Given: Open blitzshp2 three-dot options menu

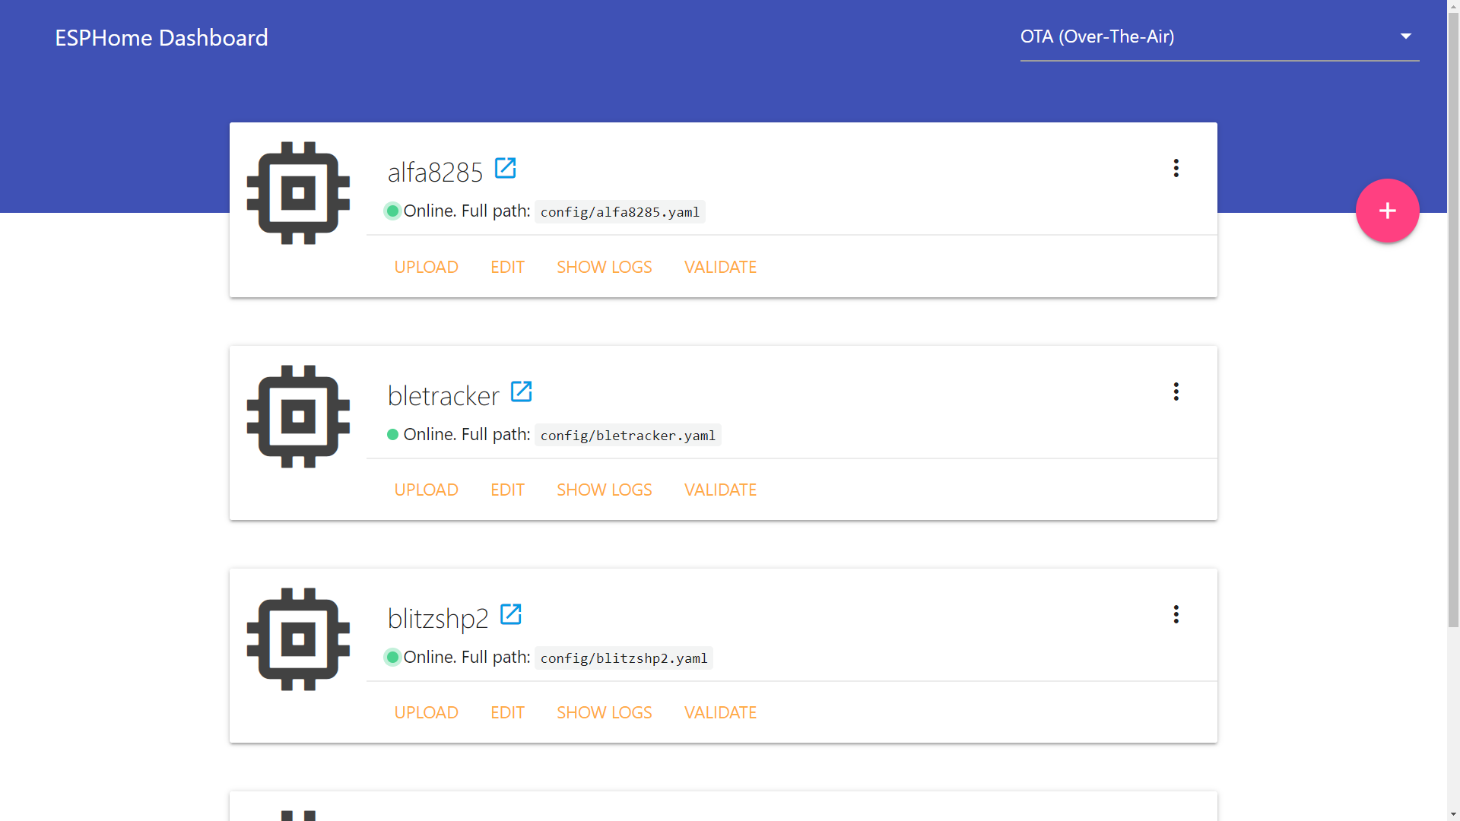Looking at the screenshot, I should coord(1176,614).
